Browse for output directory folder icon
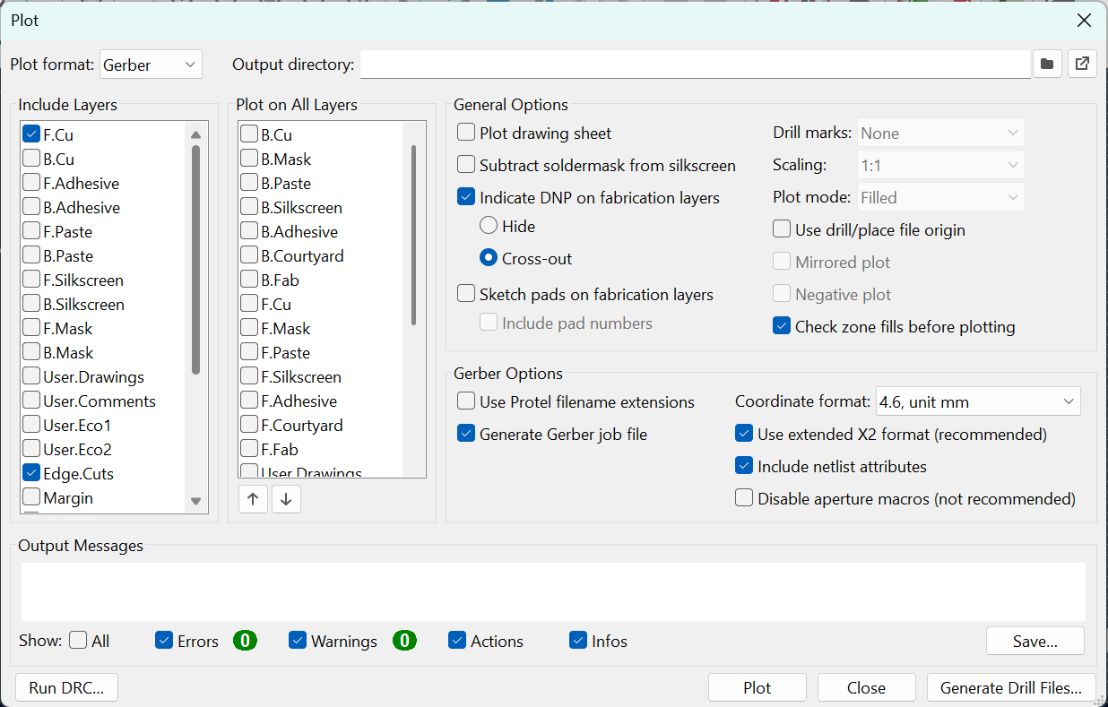Screen dimensions: 1108x707 [x=1046, y=65]
